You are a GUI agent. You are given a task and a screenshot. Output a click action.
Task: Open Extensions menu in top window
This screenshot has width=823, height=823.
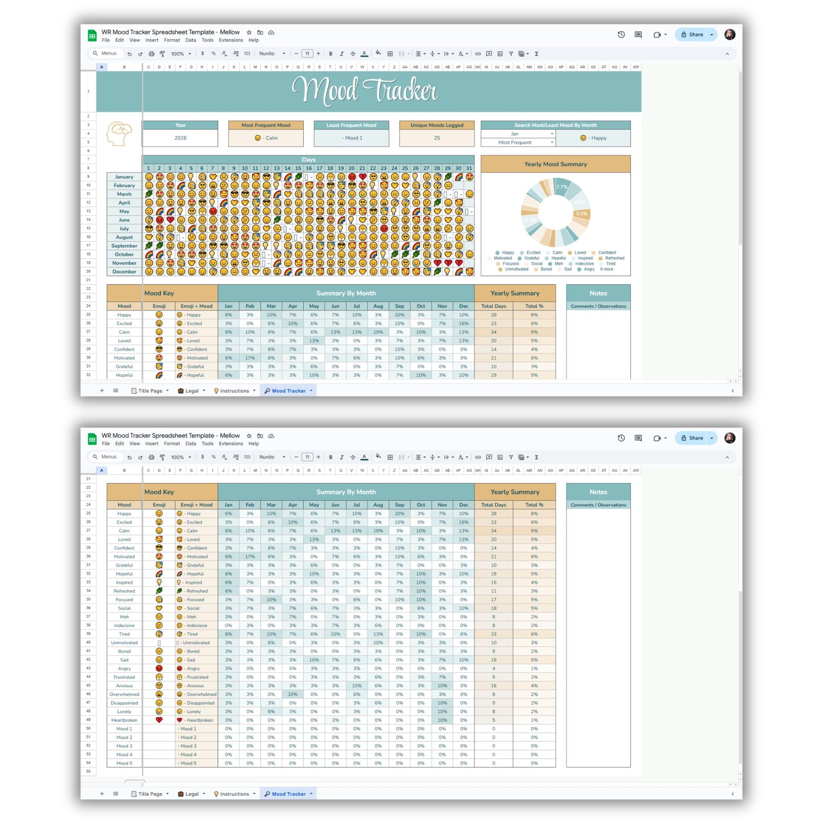230,40
